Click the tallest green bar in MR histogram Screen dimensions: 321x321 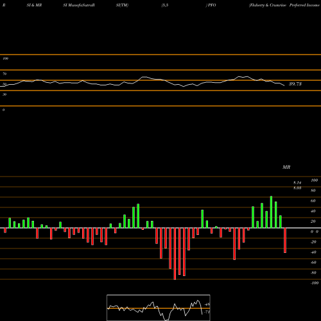click(x=271, y=212)
